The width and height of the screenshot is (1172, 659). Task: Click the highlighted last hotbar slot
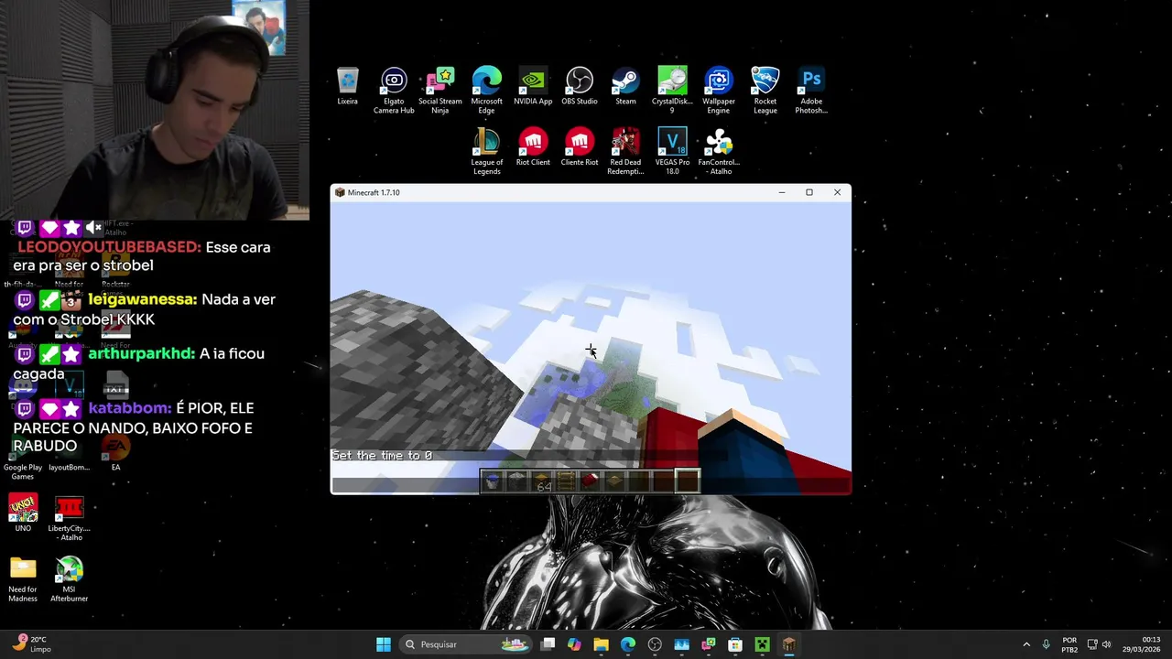click(688, 481)
